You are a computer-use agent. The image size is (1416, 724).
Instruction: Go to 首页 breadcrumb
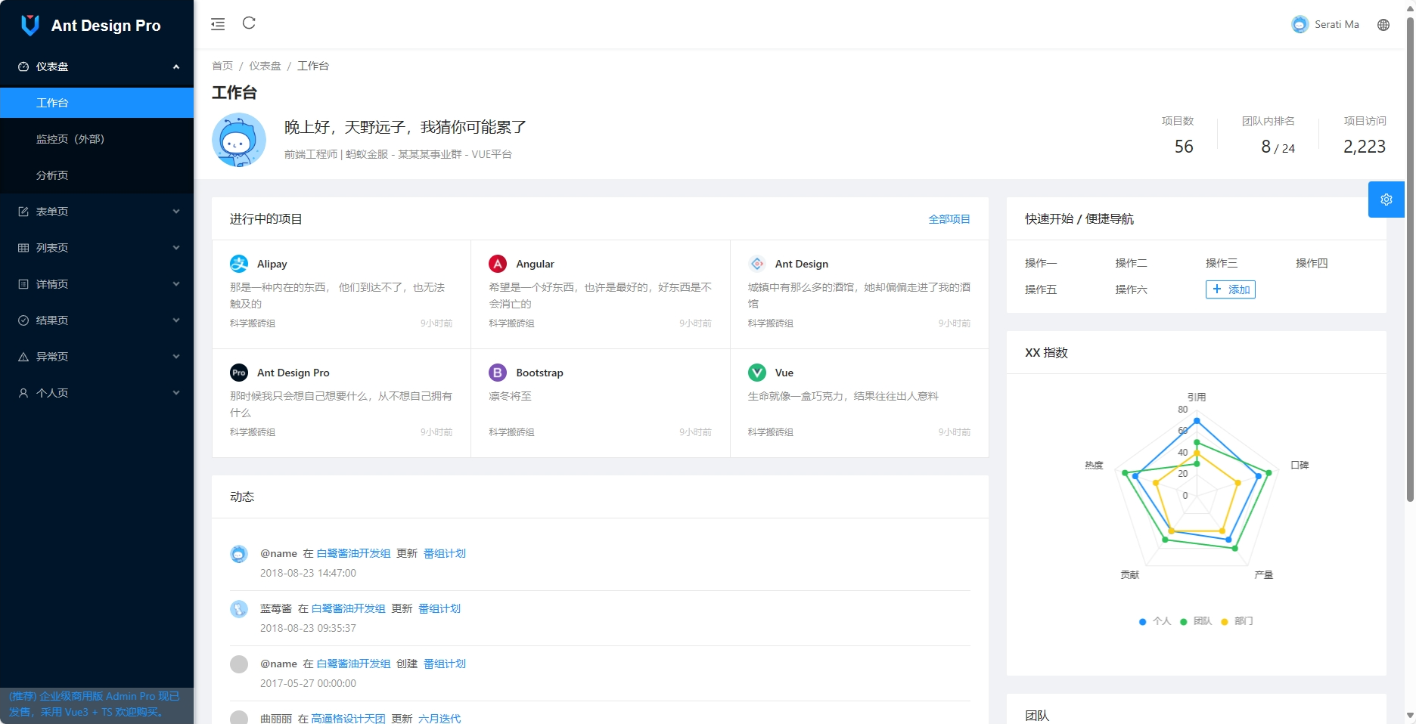click(222, 66)
